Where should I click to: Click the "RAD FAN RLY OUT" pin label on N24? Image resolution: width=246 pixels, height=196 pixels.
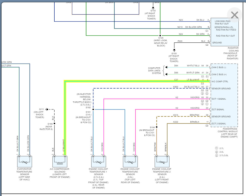coord(225,36)
